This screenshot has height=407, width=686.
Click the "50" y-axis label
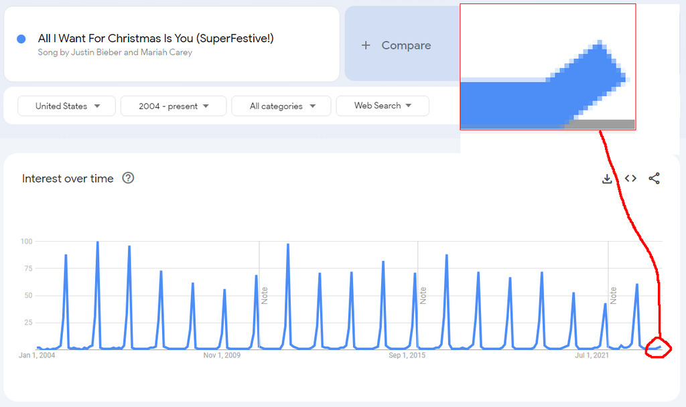(x=28, y=295)
